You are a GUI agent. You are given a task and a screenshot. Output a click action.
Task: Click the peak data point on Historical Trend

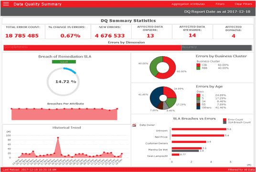[58, 138]
